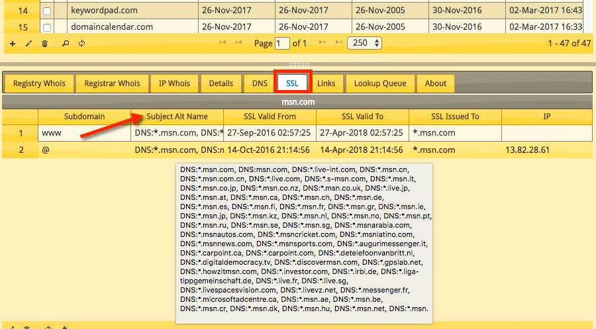Select the @ subdomain cell
Screen dimensions: 596x329
84,150
